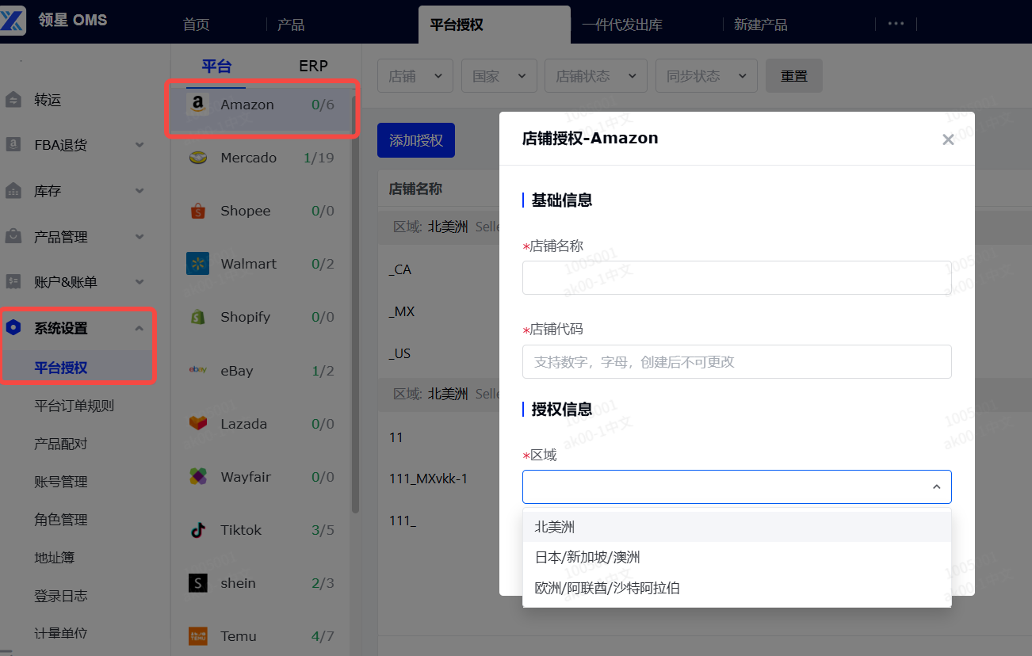1032x656 pixels.
Task: Expand the 账户&账单 menu chevron
Action: [x=140, y=282]
